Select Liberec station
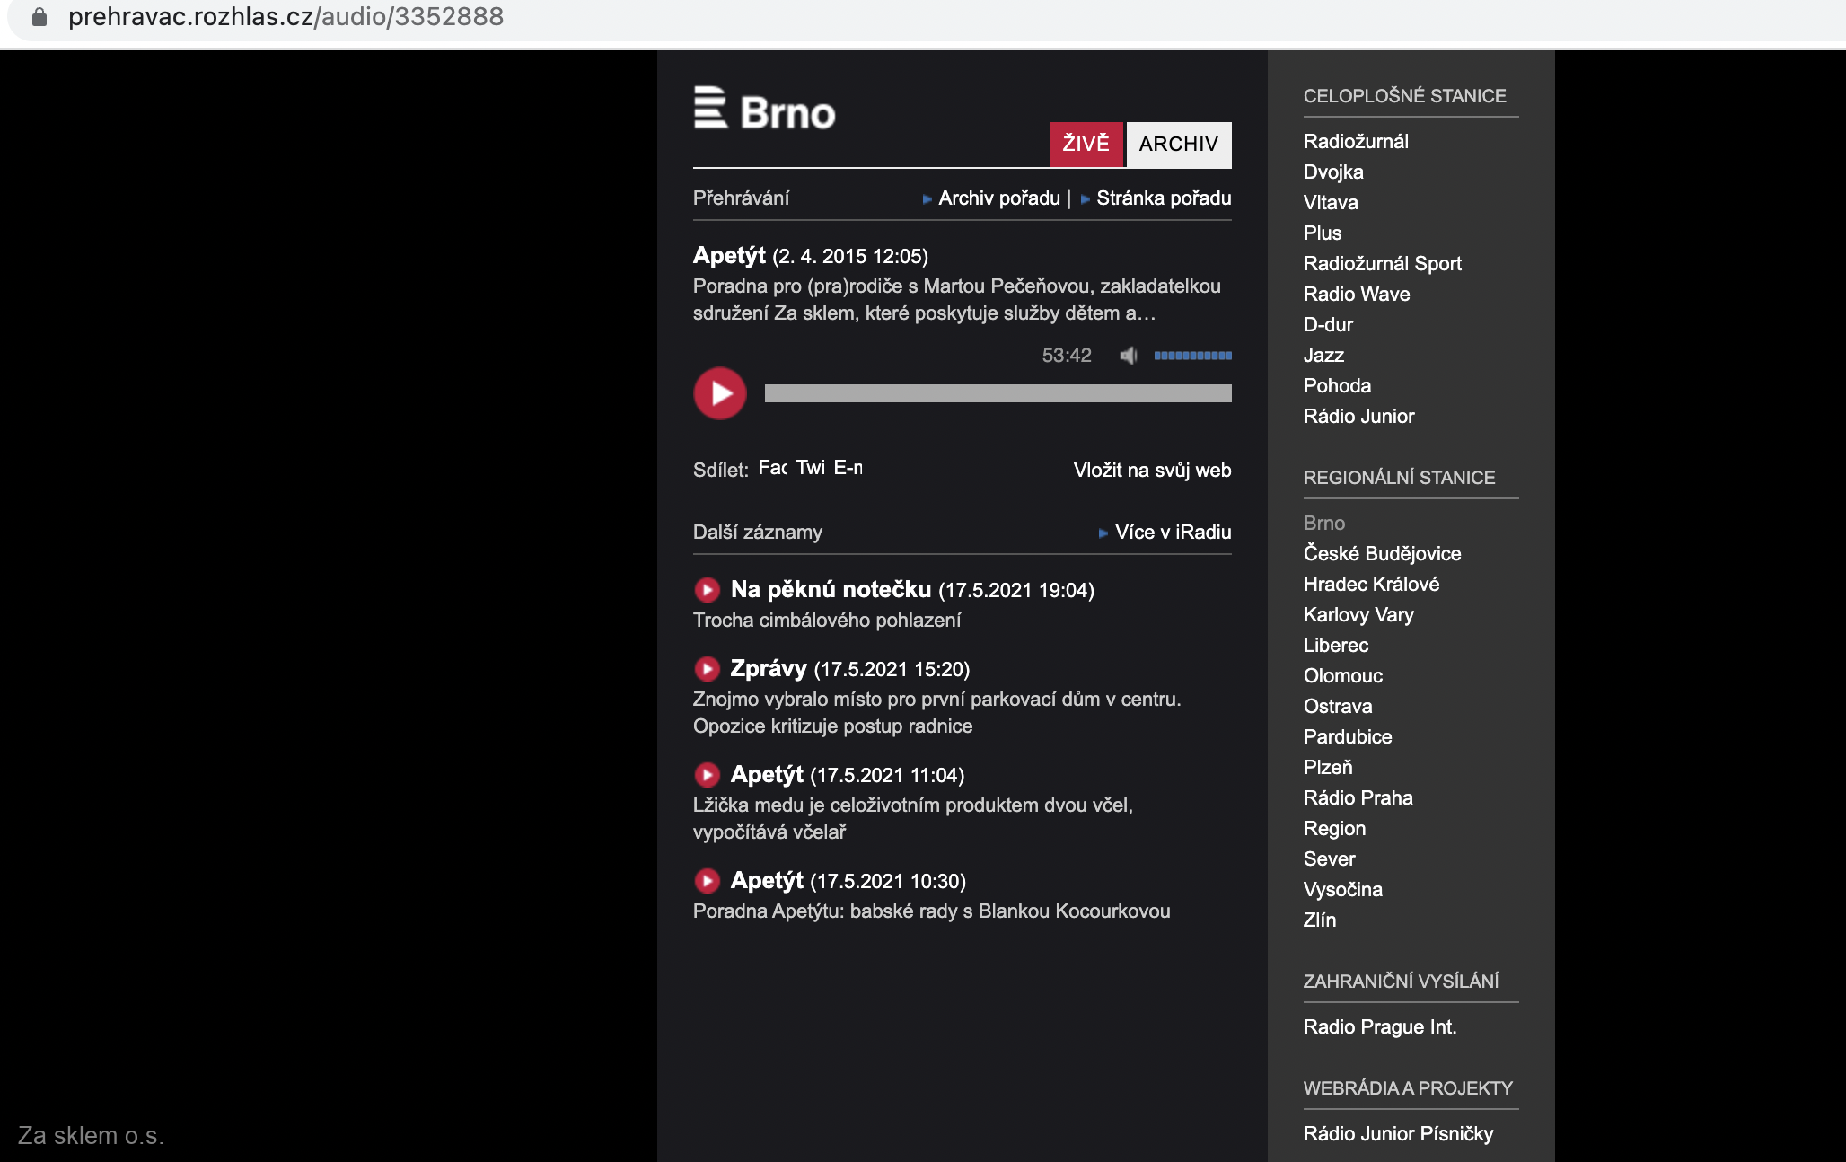This screenshot has width=1846, height=1162. point(1336,646)
